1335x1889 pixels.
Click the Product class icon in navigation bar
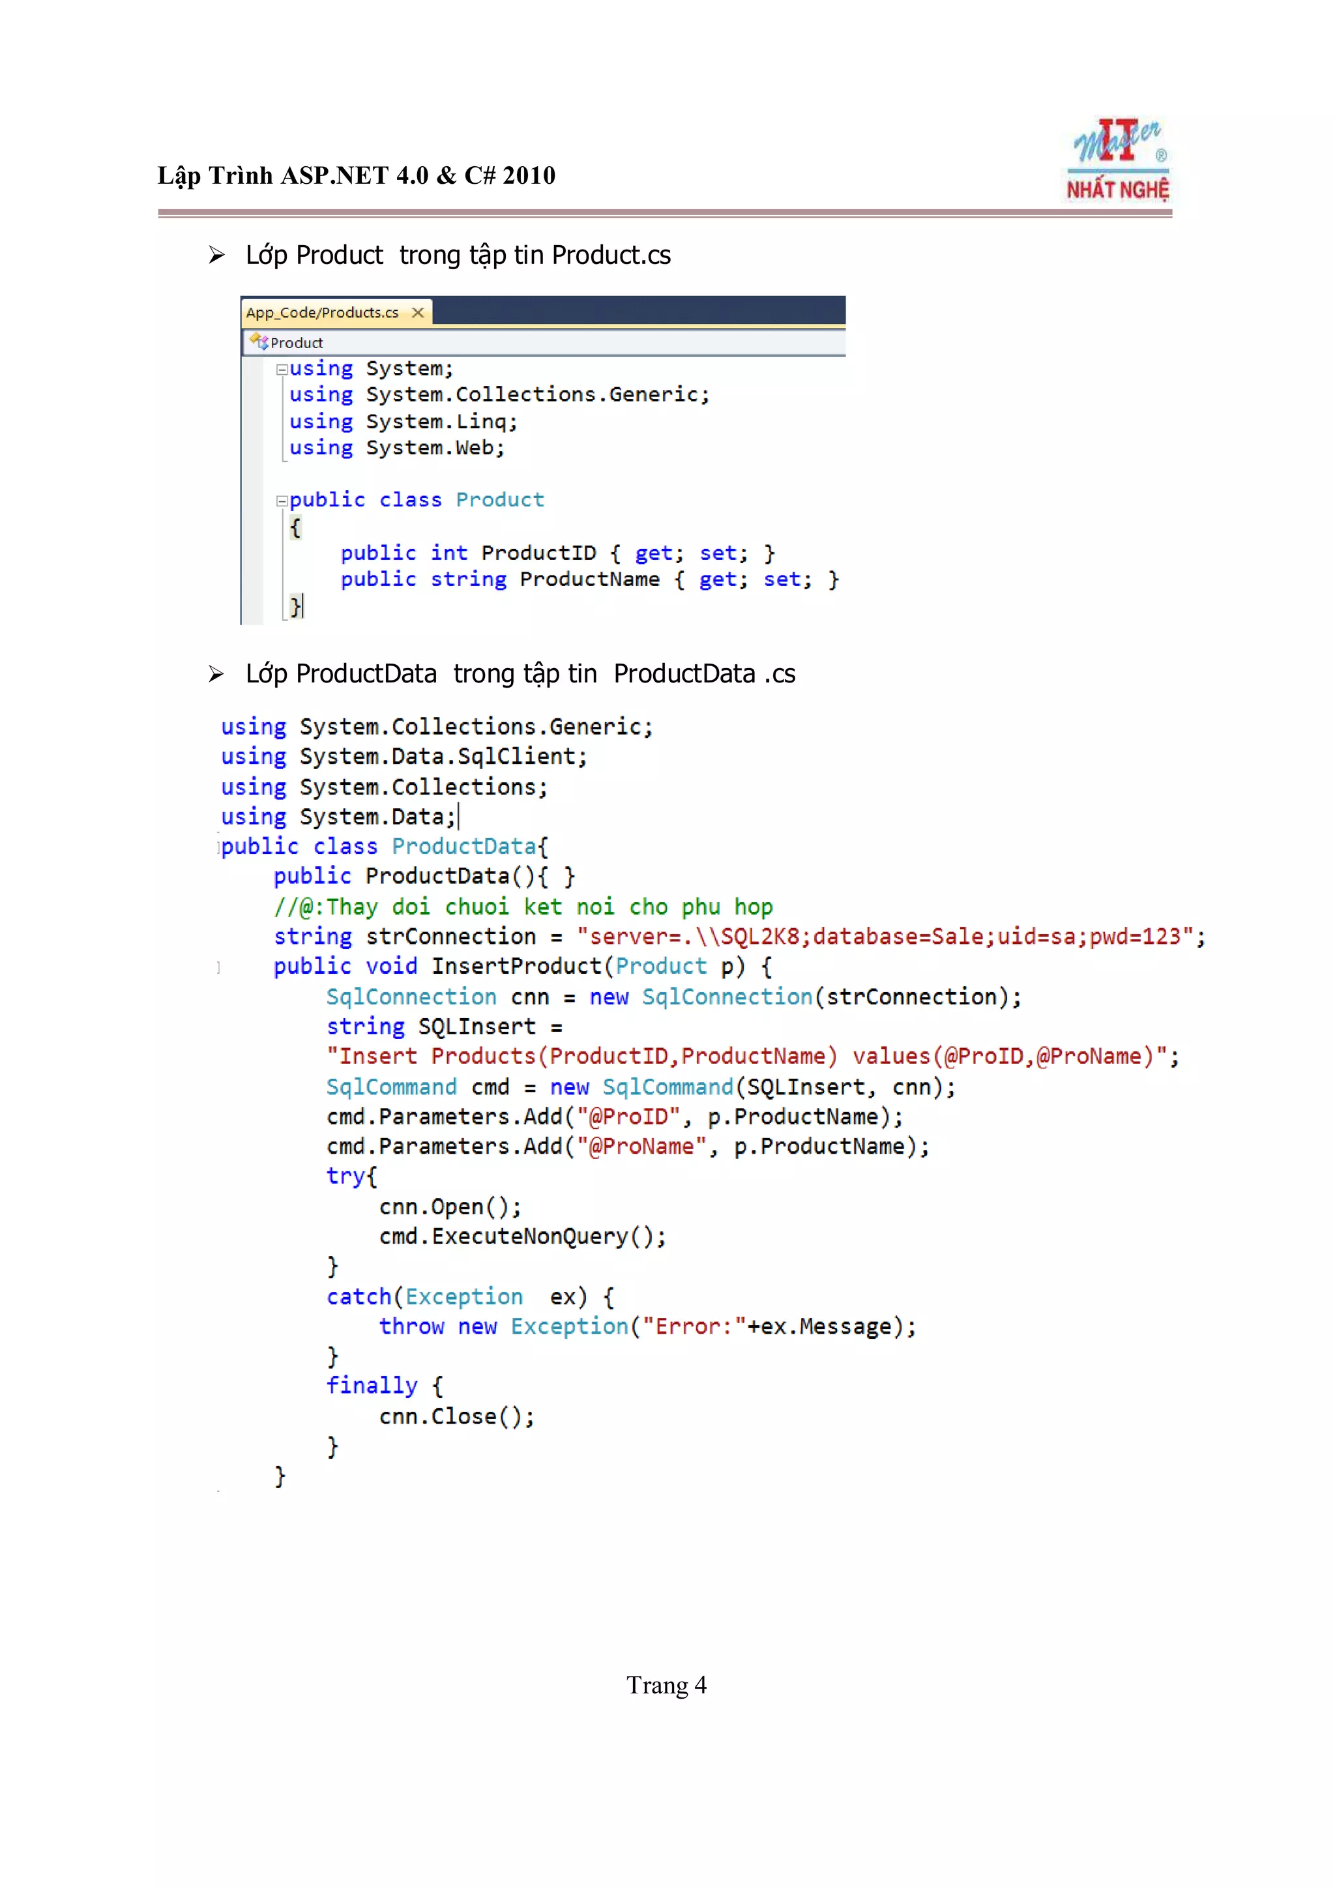point(259,342)
